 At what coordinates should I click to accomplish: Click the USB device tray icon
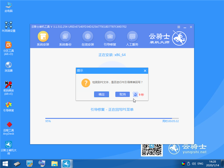point(188,164)
